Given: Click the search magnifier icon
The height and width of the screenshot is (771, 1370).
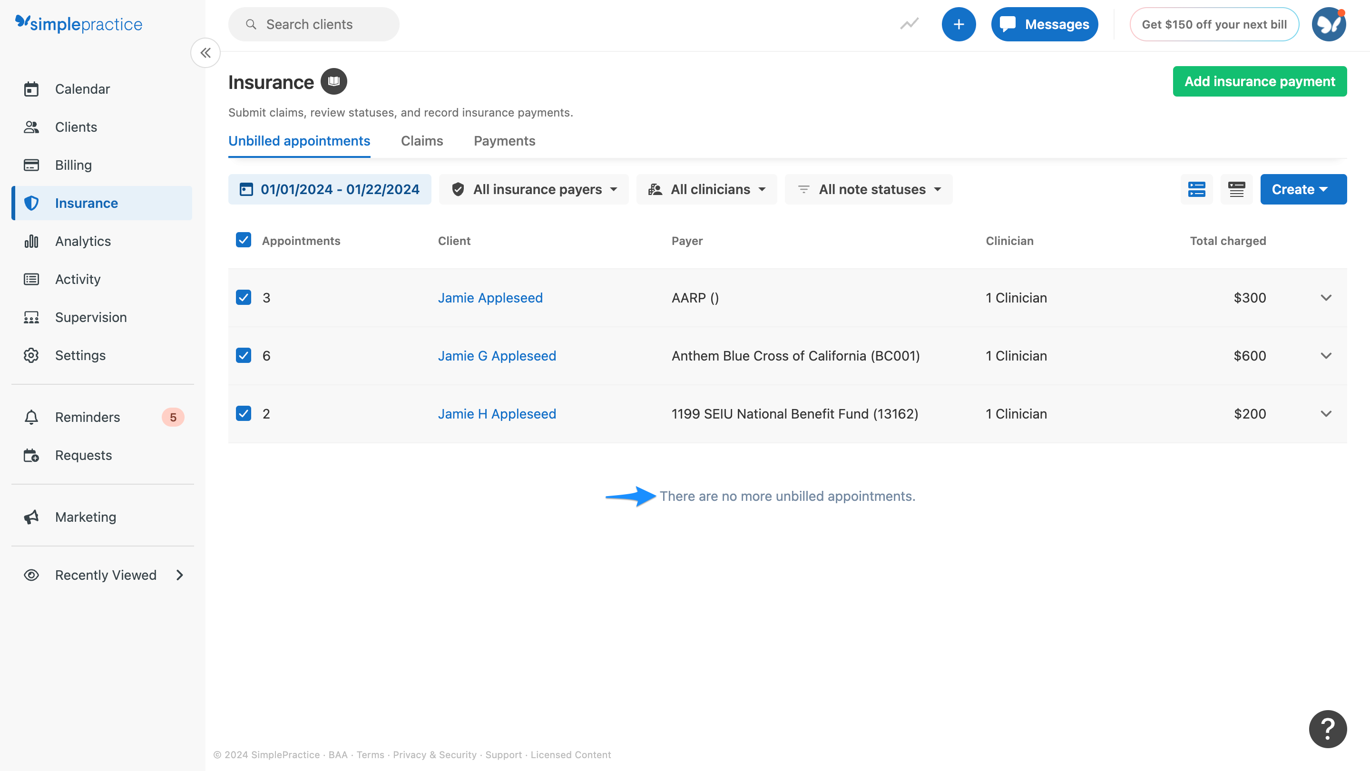Looking at the screenshot, I should coord(251,24).
